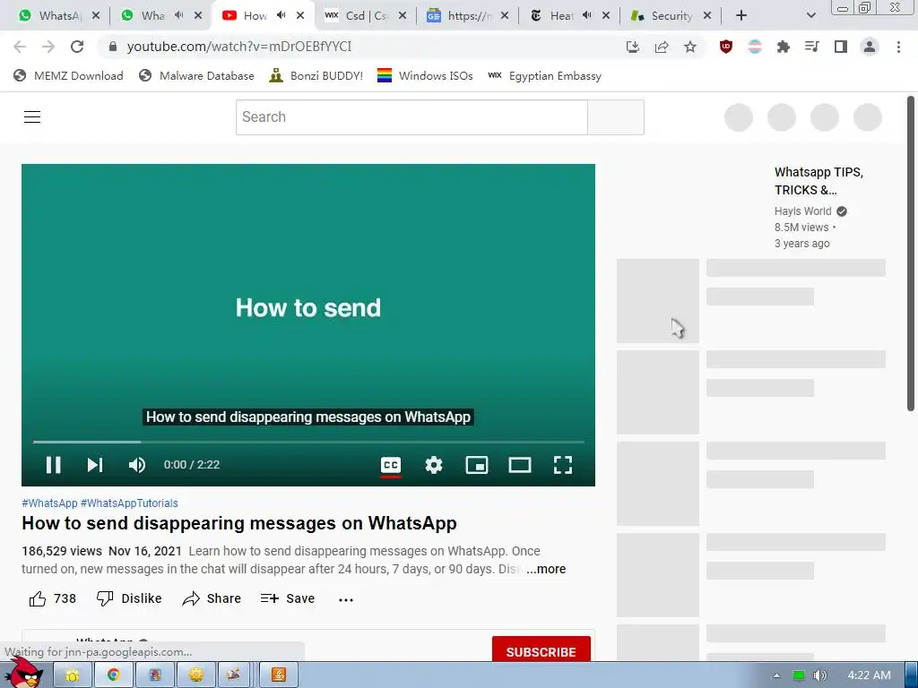The image size is (918, 688).
Task: Toggle browser side panel
Action: (841, 47)
